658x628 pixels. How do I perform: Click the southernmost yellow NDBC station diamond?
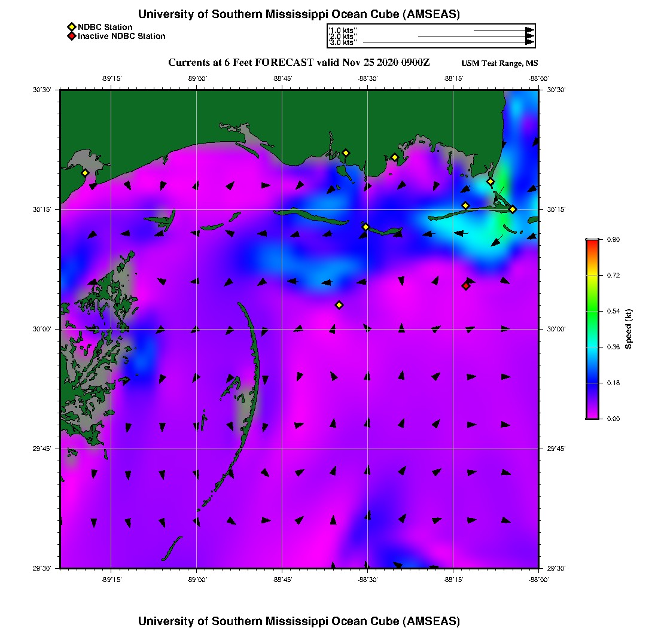[x=339, y=305]
